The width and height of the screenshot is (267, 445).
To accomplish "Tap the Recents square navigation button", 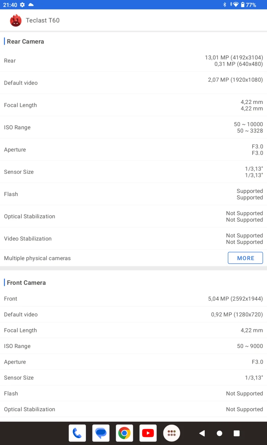I will (236, 433).
